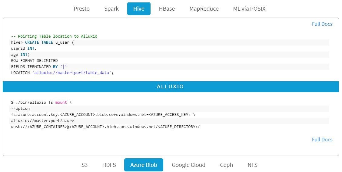Switch to the Presto tab

82,9
